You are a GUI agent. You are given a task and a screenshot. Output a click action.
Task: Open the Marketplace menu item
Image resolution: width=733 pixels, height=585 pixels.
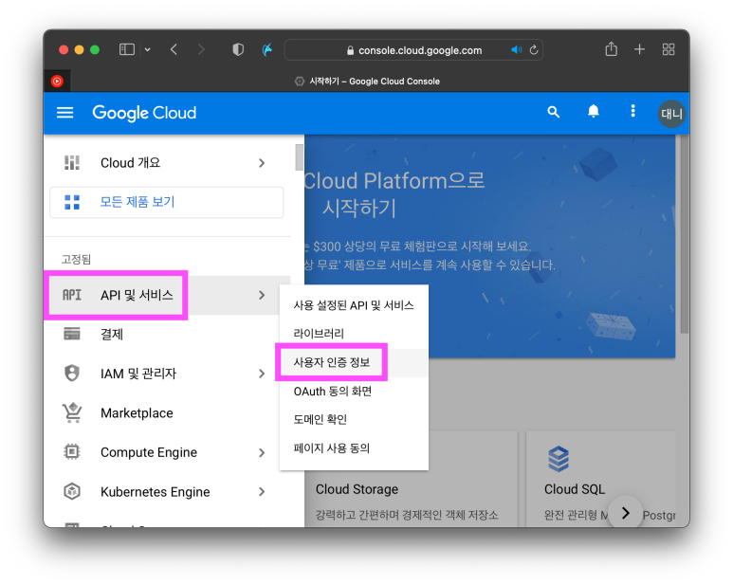pos(167,413)
